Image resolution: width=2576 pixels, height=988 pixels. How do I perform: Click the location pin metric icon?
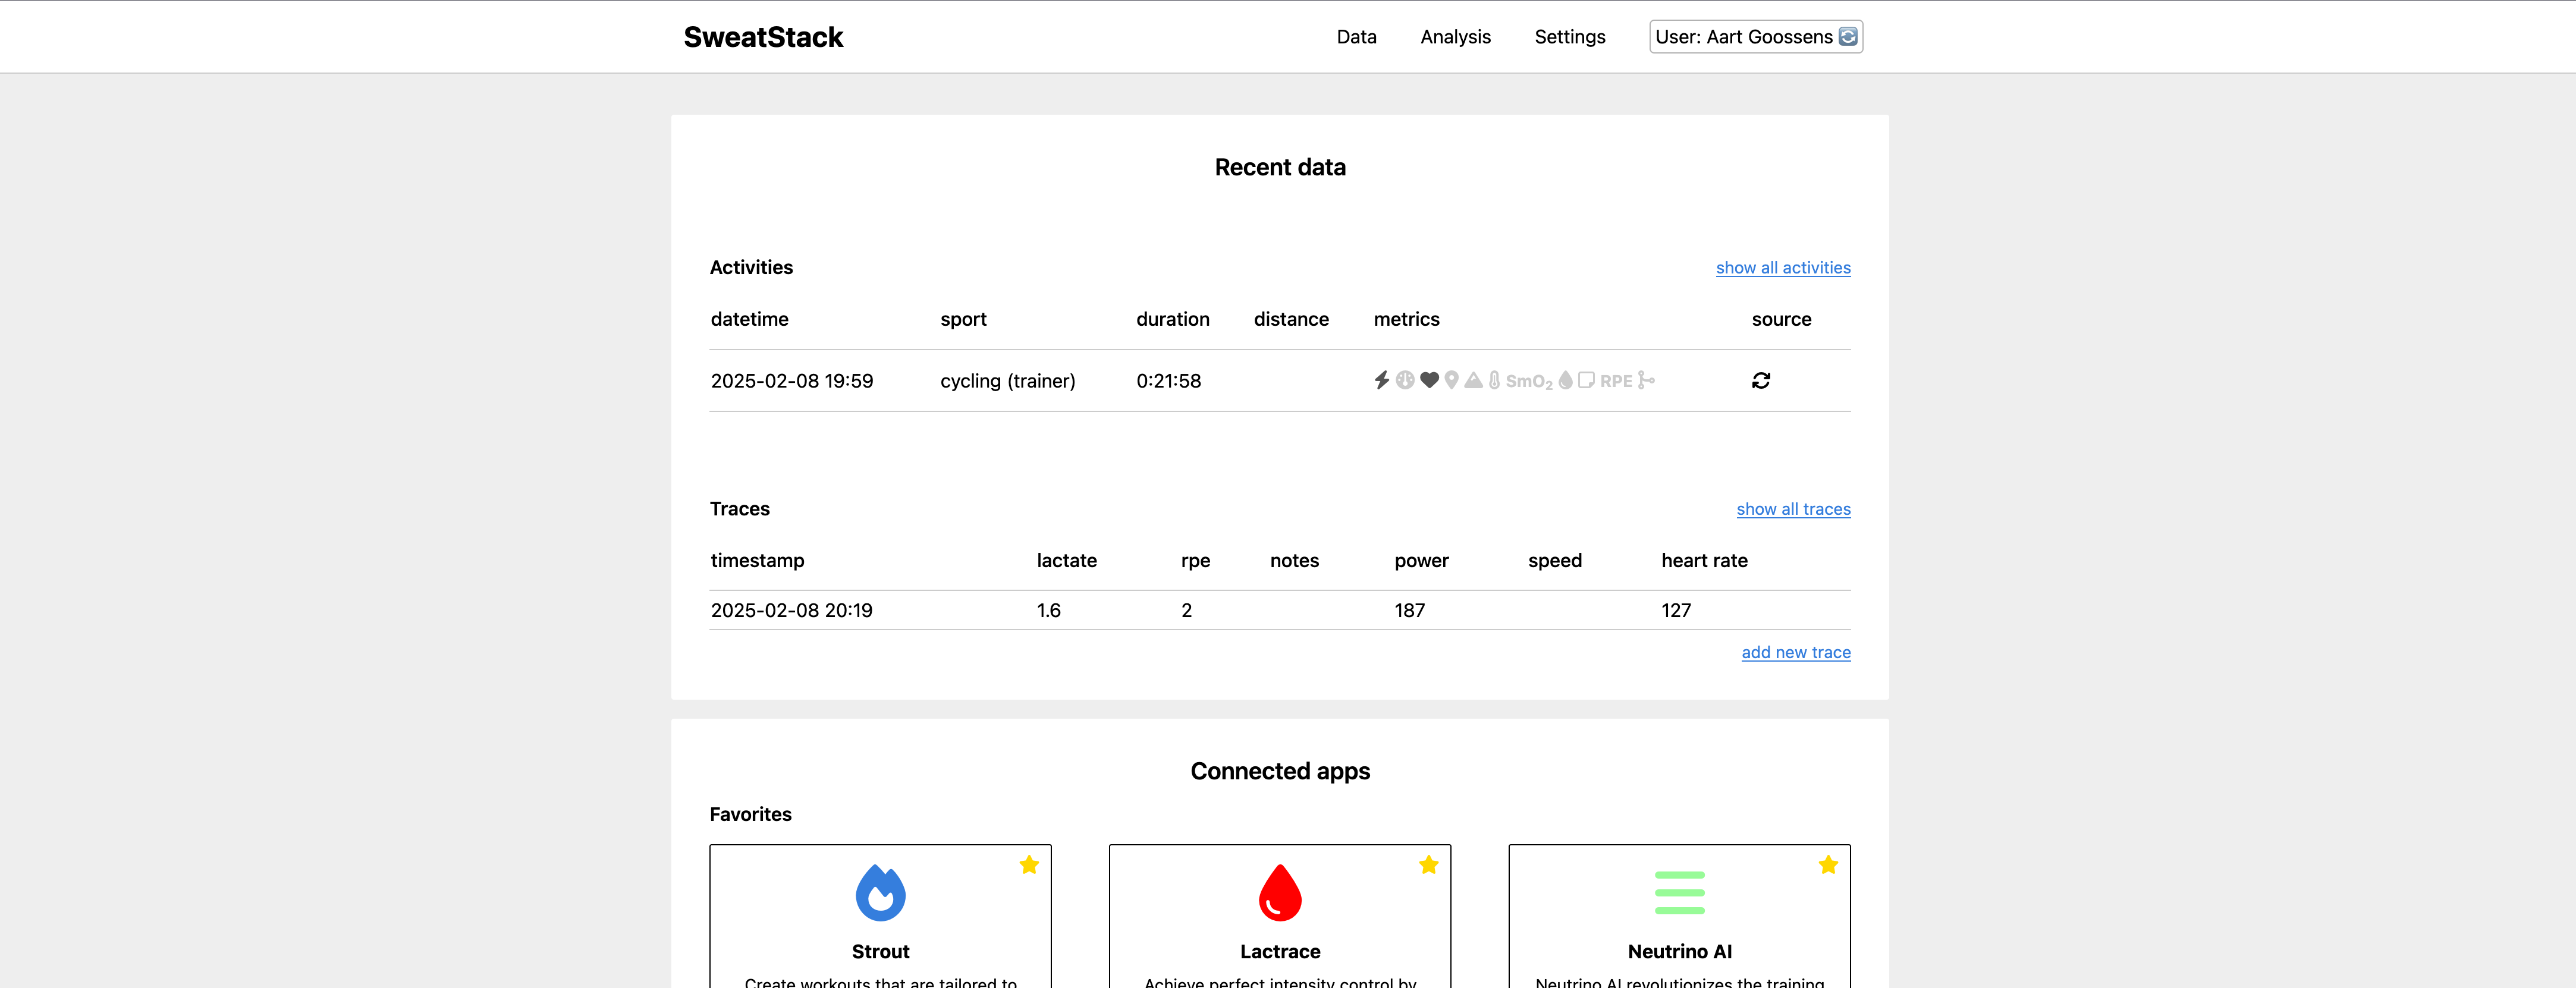(1451, 380)
